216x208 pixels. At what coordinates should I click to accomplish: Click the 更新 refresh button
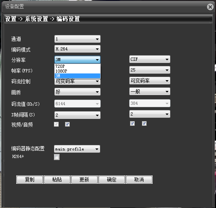point(84,179)
